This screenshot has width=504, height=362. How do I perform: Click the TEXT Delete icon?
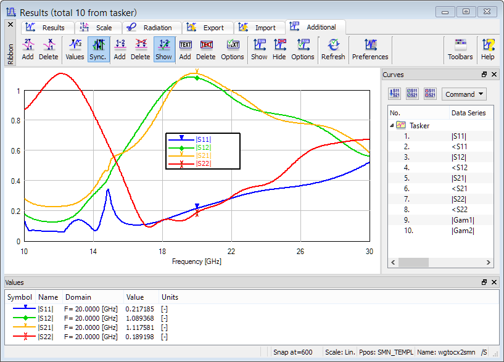[x=205, y=49]
